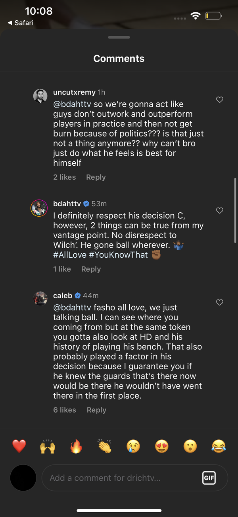The image size is (238, 517).
Task: Reply to uncutxremy's comment
Action: tap(96, 177)
